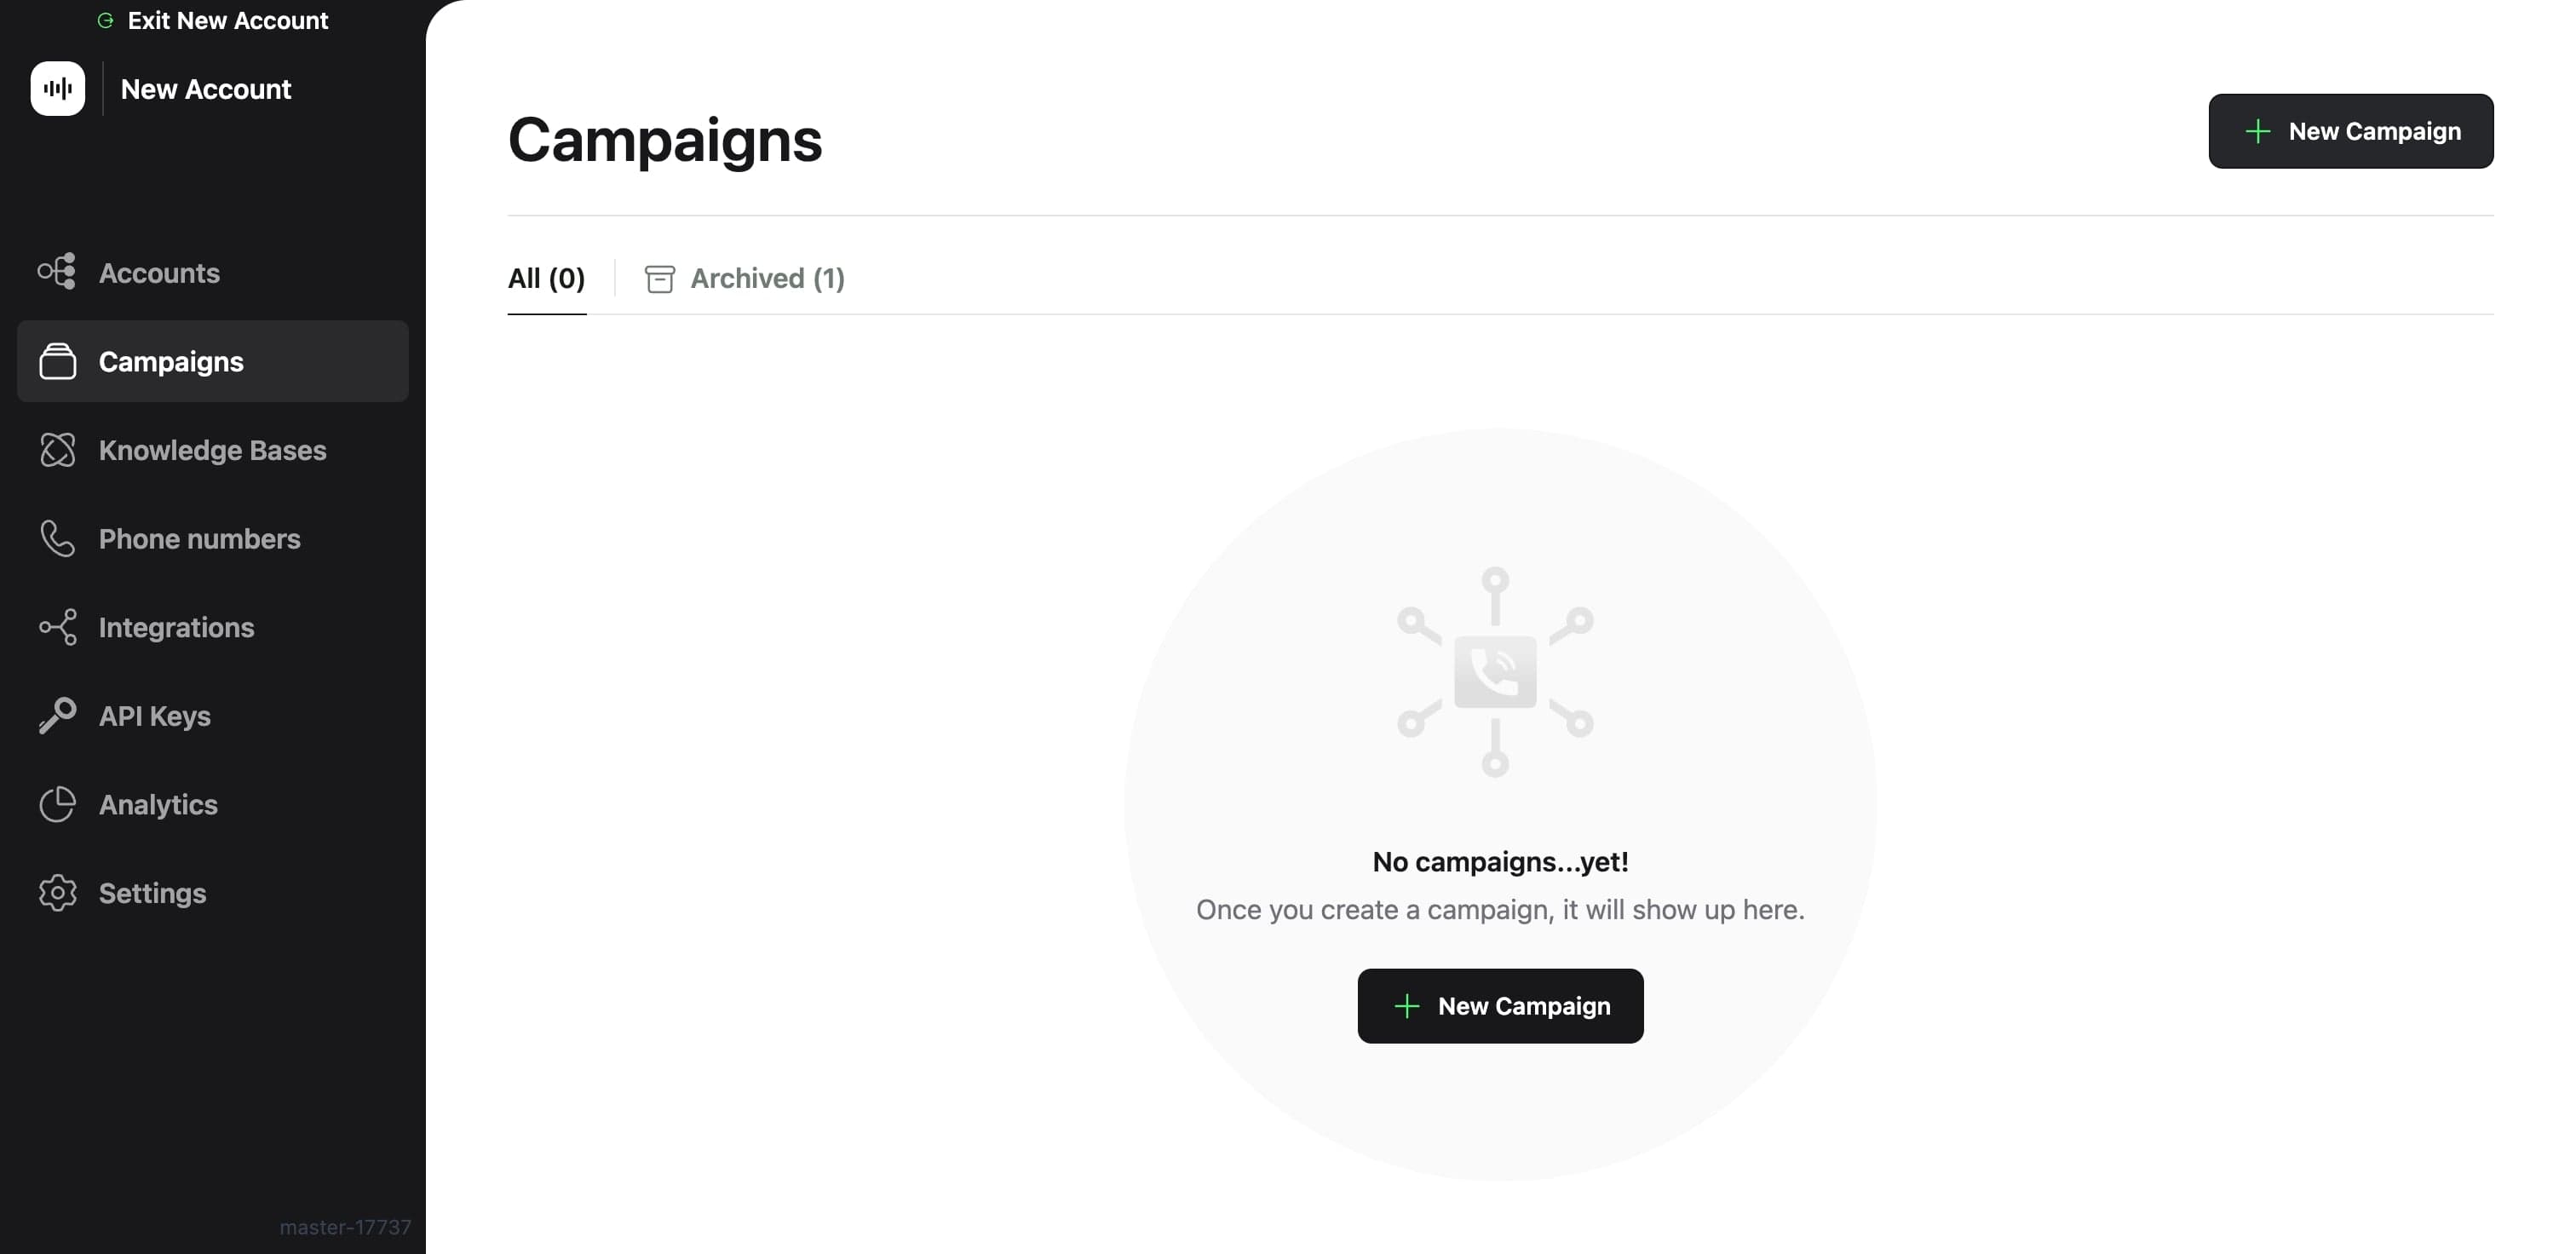
Task: Click the Analytics pie chart icon
Action: point(57,804)
